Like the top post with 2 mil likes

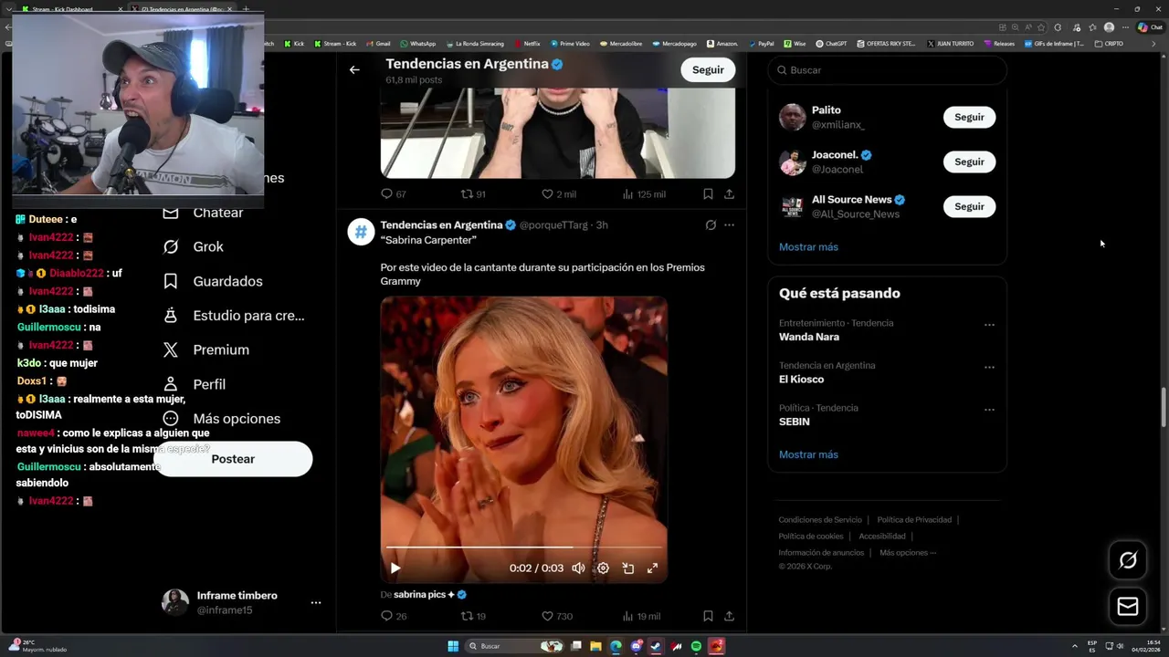(559, 193)
